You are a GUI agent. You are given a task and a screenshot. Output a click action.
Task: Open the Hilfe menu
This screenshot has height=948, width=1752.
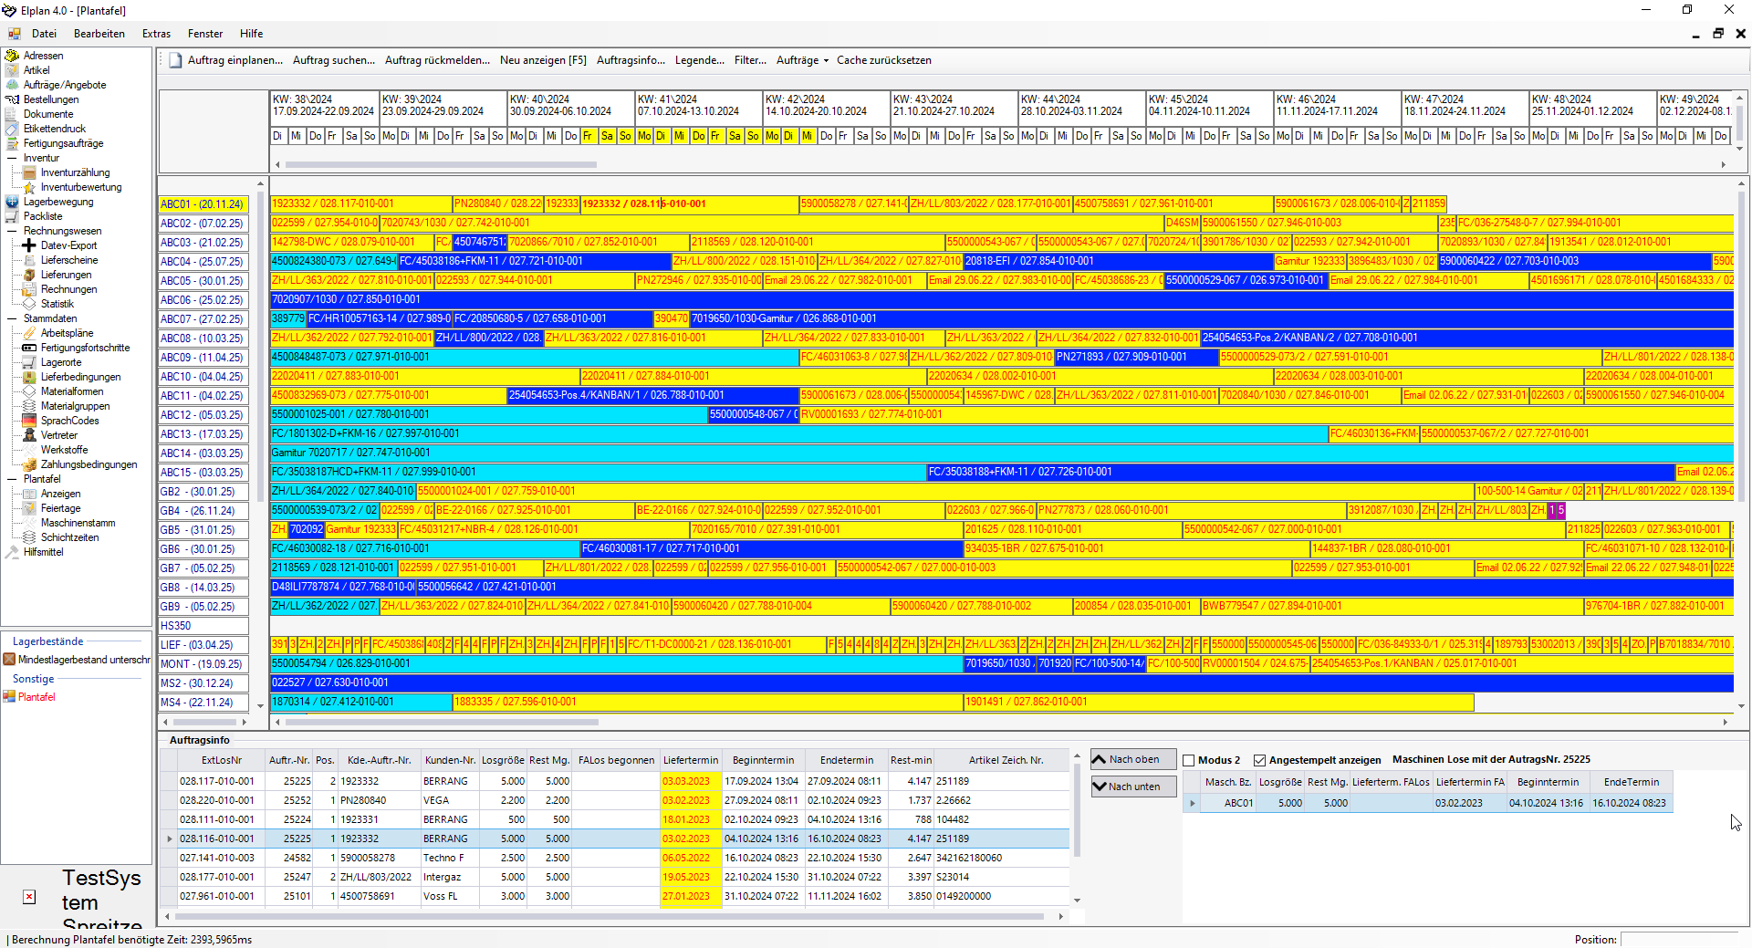click(252, 34)
